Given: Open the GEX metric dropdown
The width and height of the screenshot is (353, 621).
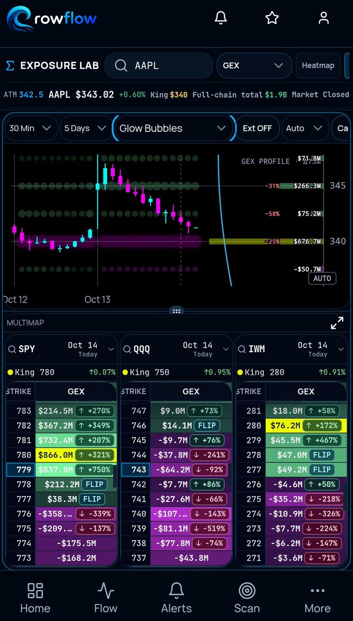Looking at the screenshot, I should coord(254,65).
